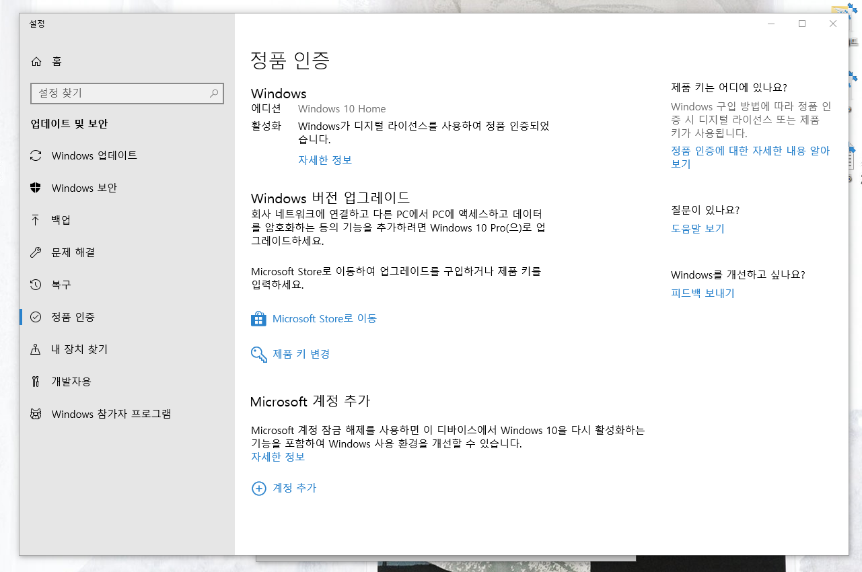
Task: Click the search magnifier icon in settings box
Action: tap(214, 93)
